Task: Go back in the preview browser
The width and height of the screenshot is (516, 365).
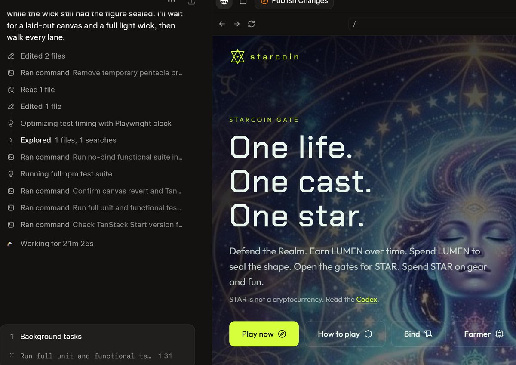Action: [222, 24]
